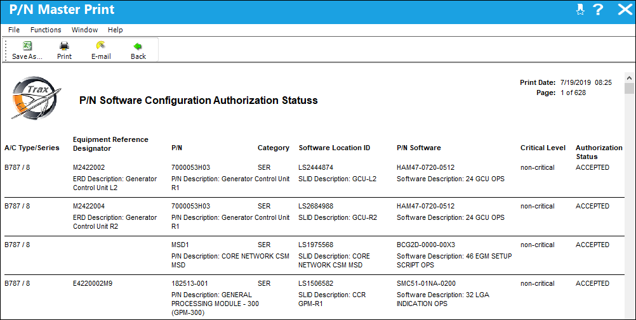Click the Category column header
Viewport: 636px width, 320px height.
tap(274, 148)
